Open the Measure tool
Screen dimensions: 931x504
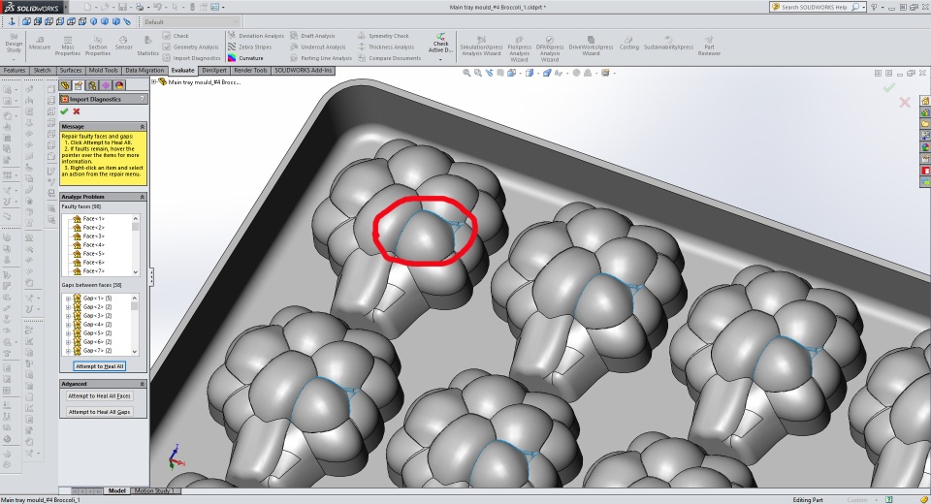tap(39, 44)
